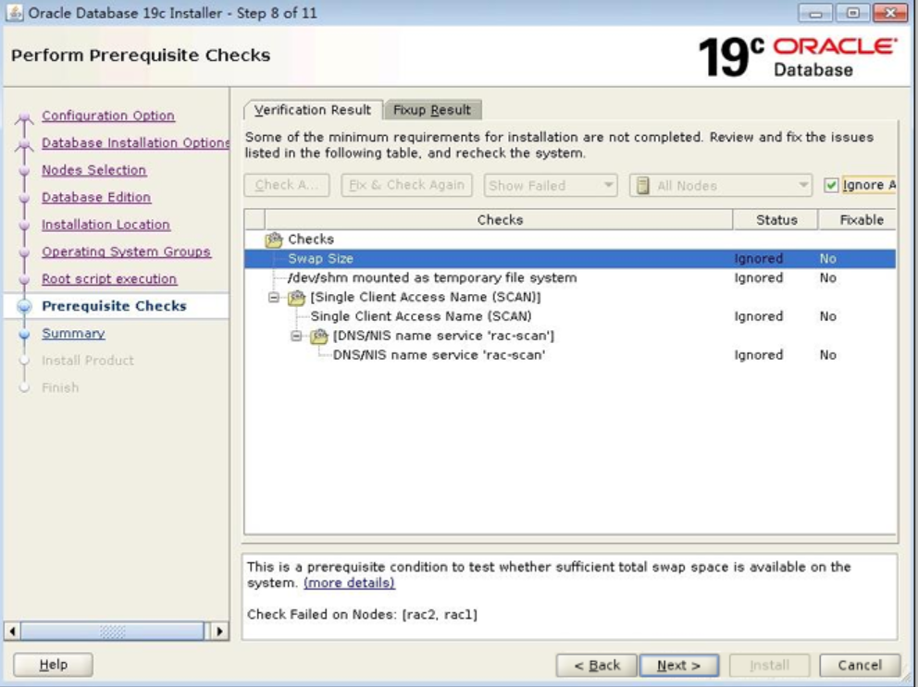The height and width of the screenshot is (687, 918).
Task: Select the DNS/NIS name service 'rac-scan' check row
Action: pos(570,355)
